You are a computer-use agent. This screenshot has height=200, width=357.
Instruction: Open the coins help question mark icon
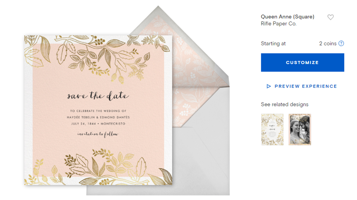(341, 44)
